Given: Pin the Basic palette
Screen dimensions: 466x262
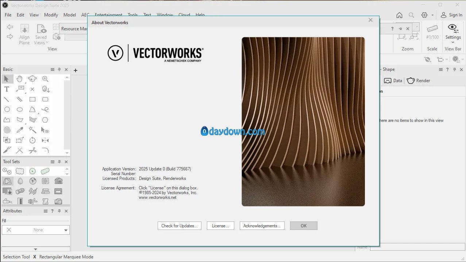Looking at the screenshot, I should coord(59,69).
